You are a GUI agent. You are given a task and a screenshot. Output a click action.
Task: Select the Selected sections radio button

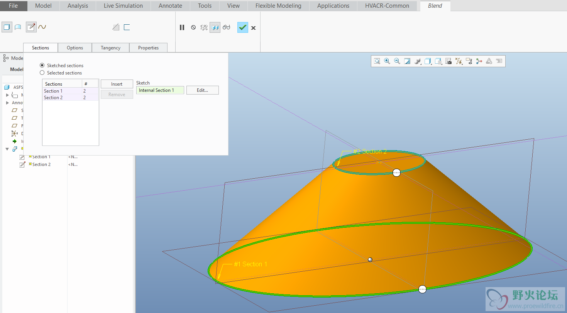tap(42, 73)
